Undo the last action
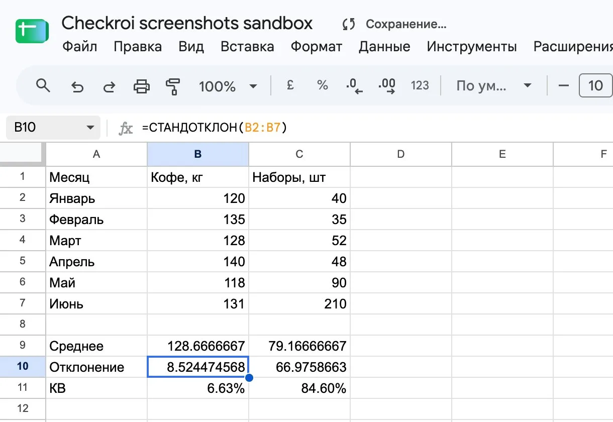The image size is (613, 422). point(77,86)
